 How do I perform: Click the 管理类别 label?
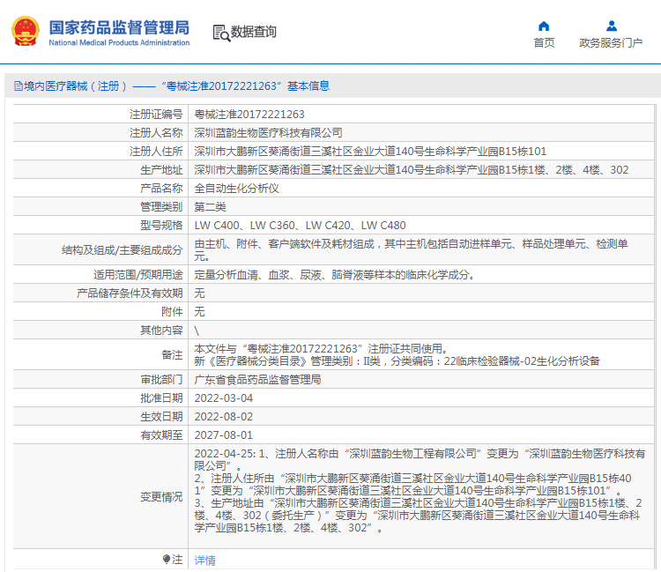click(x=161, y=207)
